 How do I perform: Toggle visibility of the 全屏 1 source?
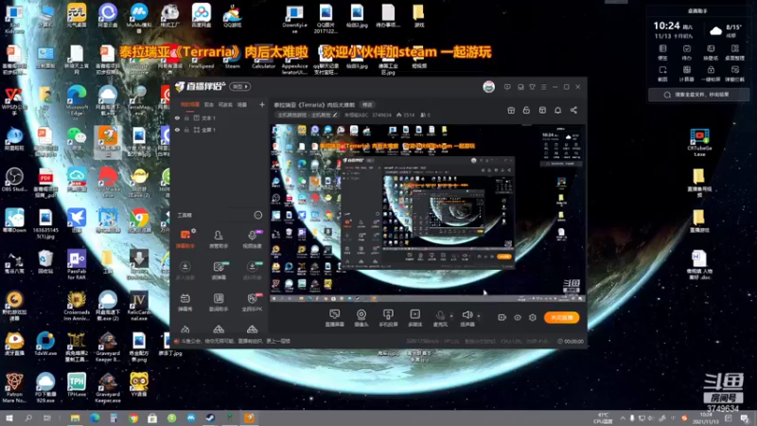(x=177, y=130)
